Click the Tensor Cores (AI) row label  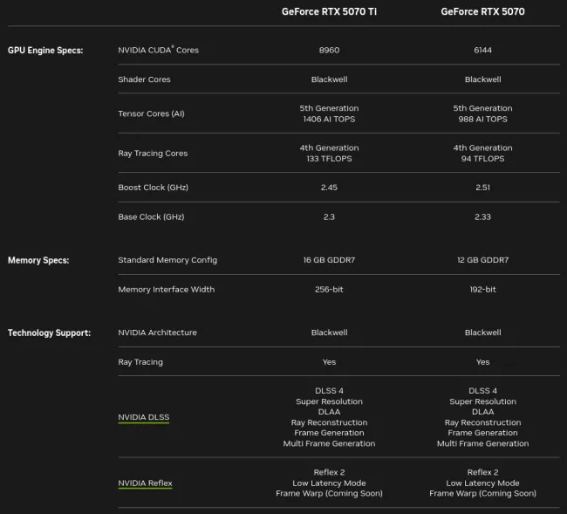pyautogui.click(x=151, y=113)
